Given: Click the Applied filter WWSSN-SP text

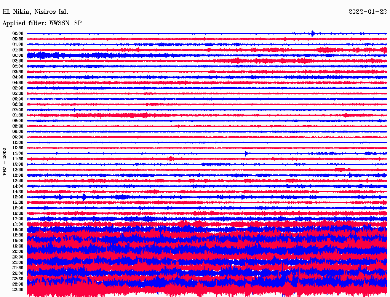Looking at the screenshot, I should (x=42, y=23).
